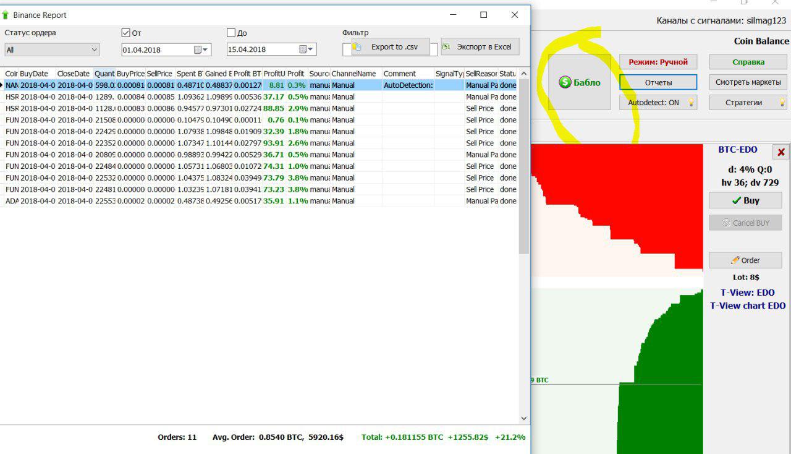Click the Lot: 8$ label
Screen dimensions: 791x454
click(745, 278)
